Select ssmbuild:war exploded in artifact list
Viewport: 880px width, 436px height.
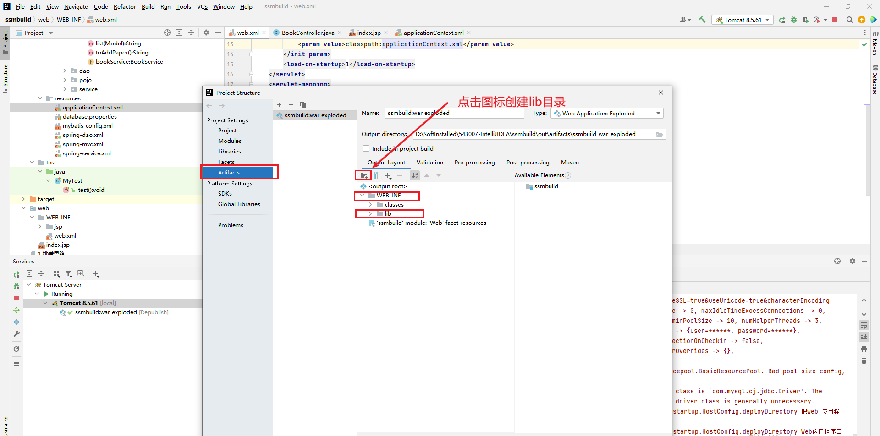pyautogui.click(x=315, y=115)
